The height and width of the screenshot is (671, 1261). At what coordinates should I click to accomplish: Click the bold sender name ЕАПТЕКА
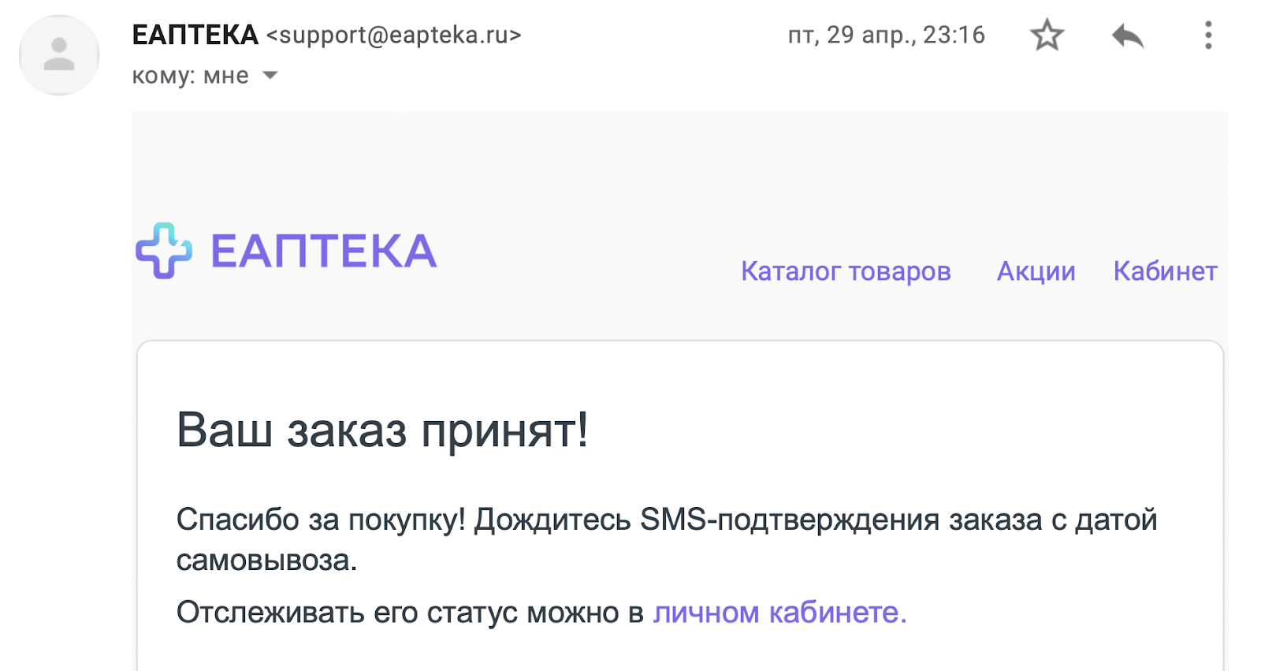click(195, 35)
